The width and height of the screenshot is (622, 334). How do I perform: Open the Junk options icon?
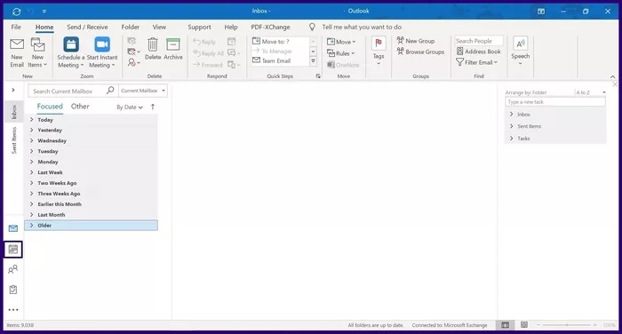[133, 63]
